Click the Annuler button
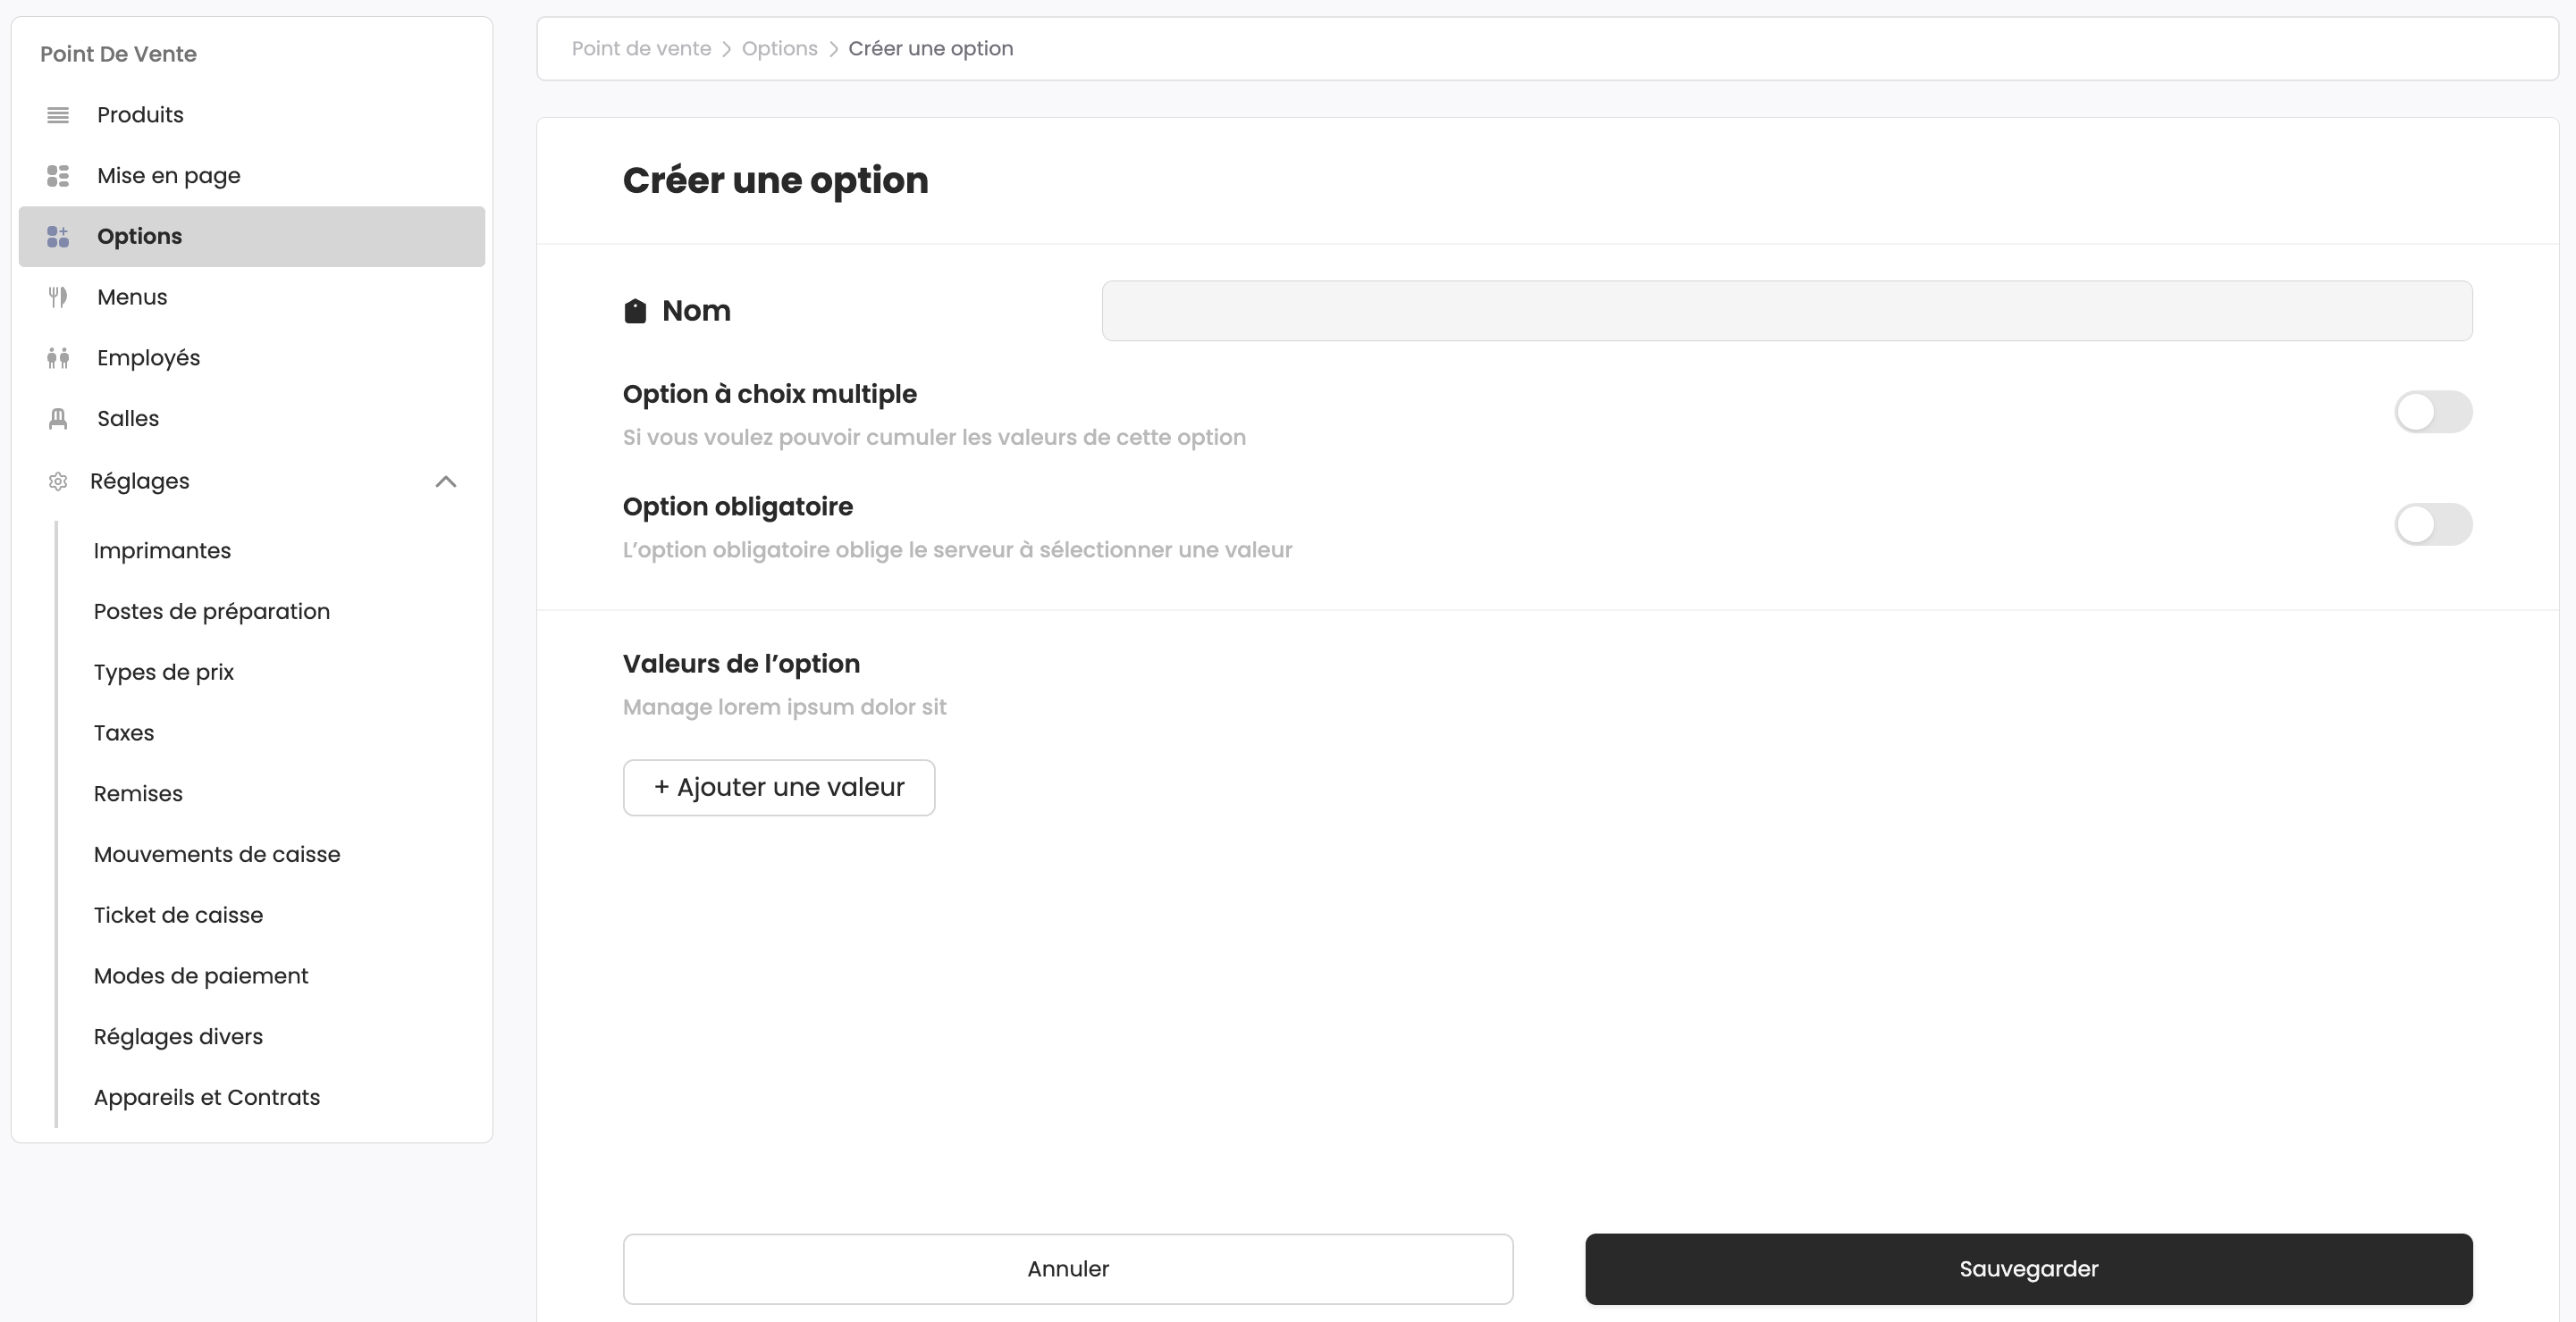 click(1067, 1269)
